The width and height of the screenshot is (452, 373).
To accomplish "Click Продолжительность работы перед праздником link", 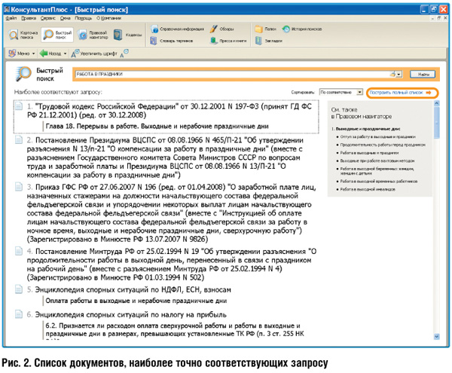I will tap(383, 145).
